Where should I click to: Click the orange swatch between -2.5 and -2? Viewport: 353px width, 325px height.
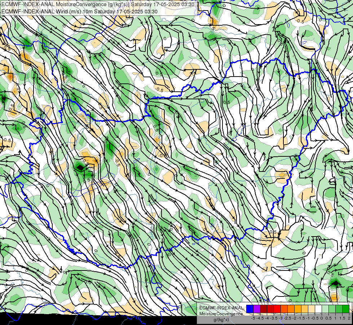[x=291, y=309]
